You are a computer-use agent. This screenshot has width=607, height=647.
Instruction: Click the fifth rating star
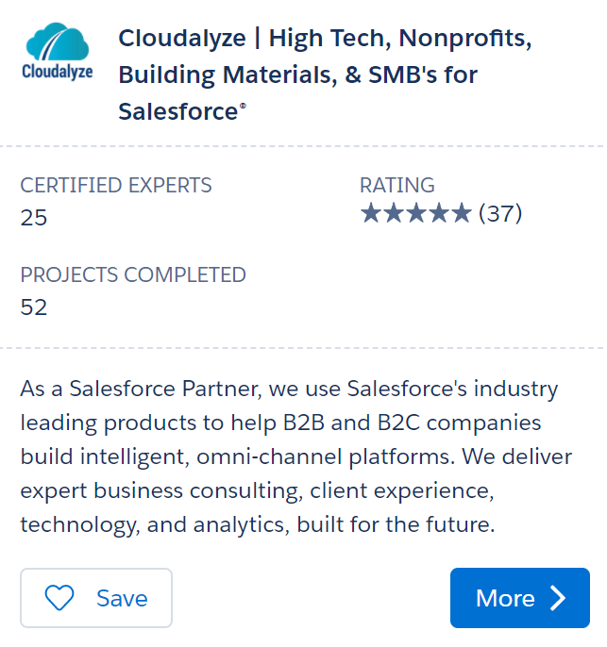click(x=461, y=214)
